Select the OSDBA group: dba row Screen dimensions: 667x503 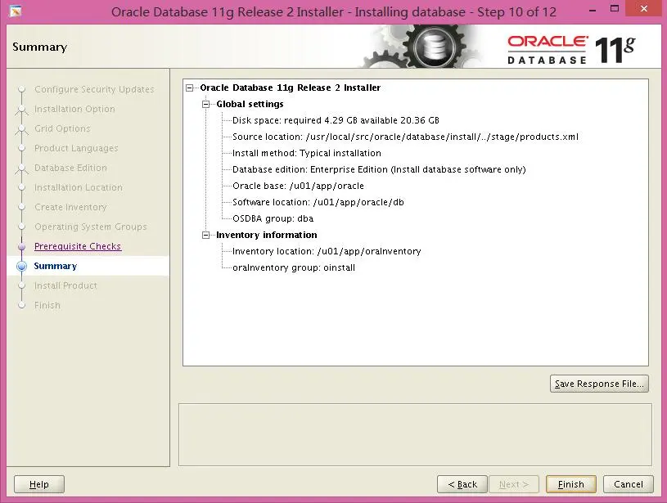pyautogui.click(x=273, y=218)
